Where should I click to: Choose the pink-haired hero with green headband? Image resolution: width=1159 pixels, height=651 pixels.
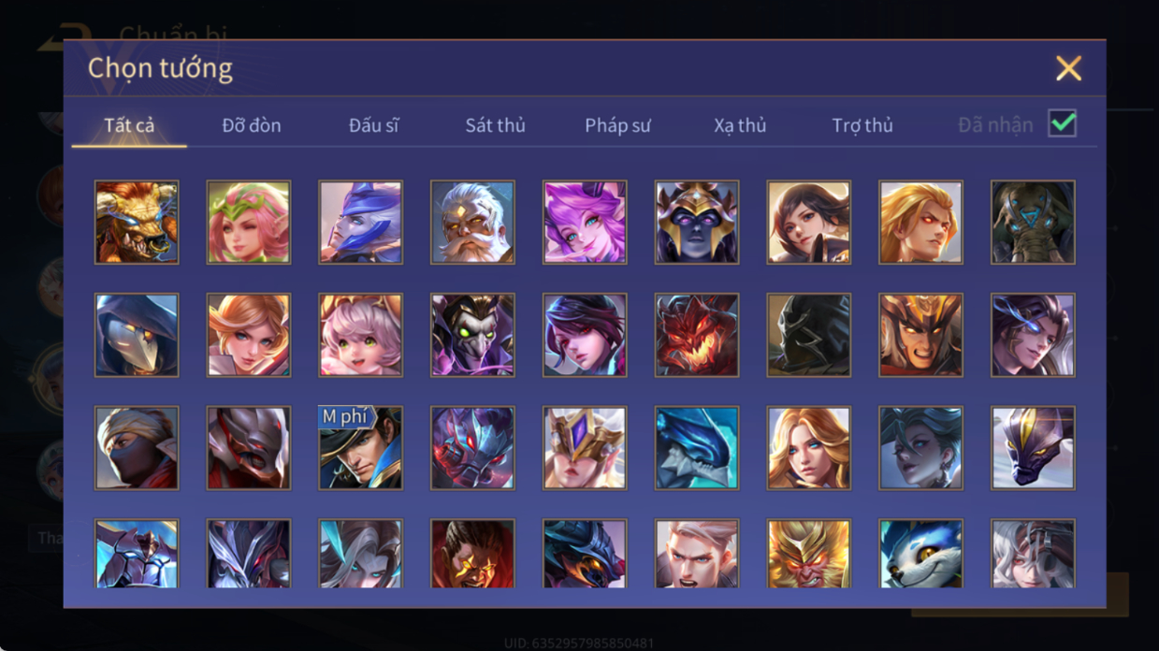249,223
